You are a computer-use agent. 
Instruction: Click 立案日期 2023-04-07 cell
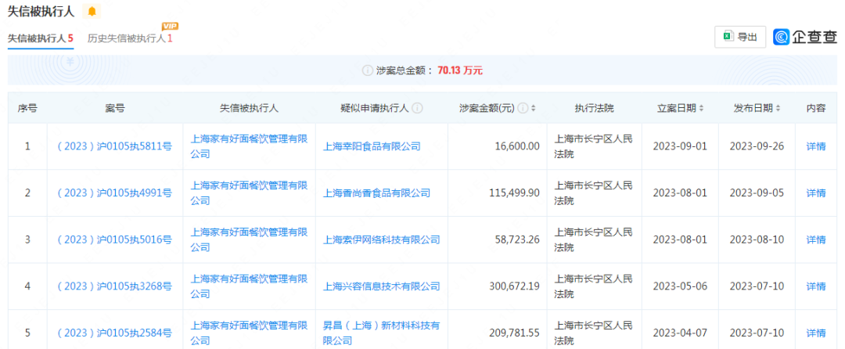coord(680,333)
